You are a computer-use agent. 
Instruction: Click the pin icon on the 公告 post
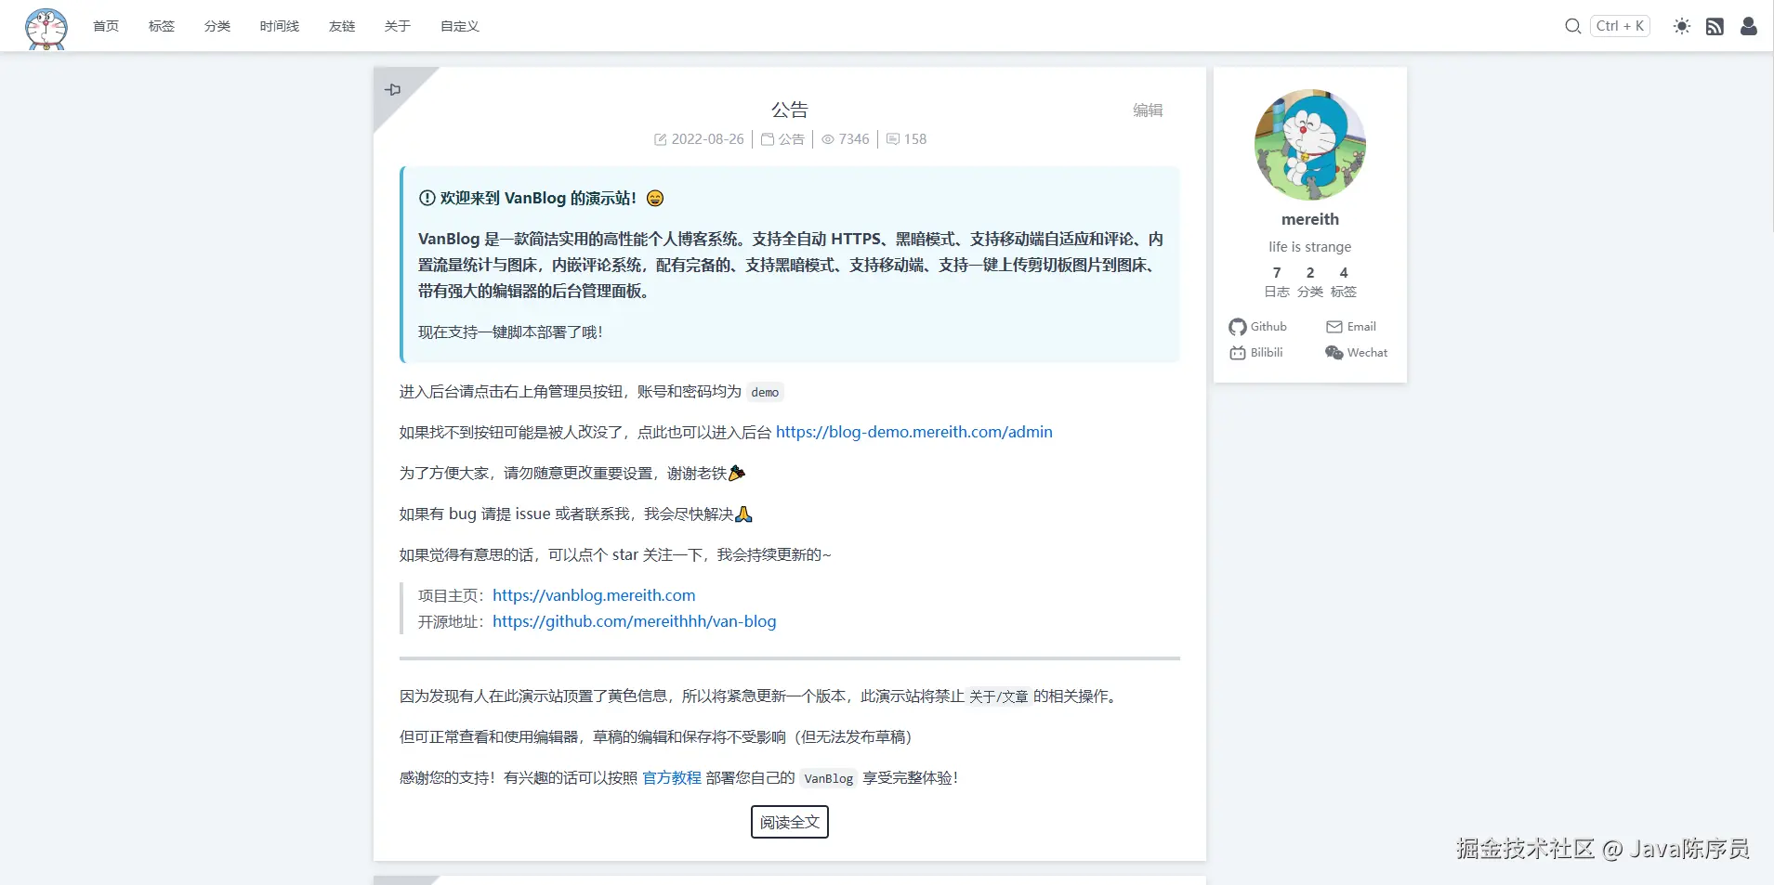tap(393, 90)
